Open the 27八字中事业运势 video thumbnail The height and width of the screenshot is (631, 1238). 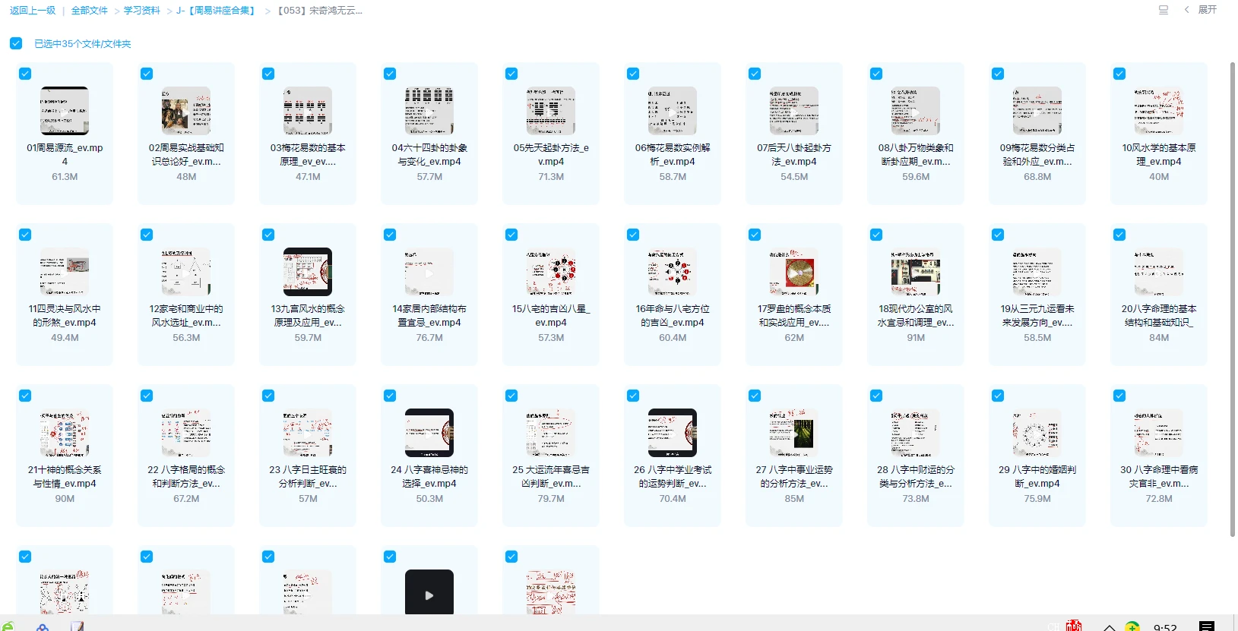coord(794,433)
